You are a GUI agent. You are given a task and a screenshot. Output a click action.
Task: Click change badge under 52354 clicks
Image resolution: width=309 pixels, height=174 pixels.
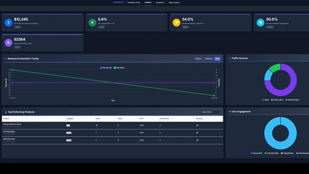[x=17, y=47]
